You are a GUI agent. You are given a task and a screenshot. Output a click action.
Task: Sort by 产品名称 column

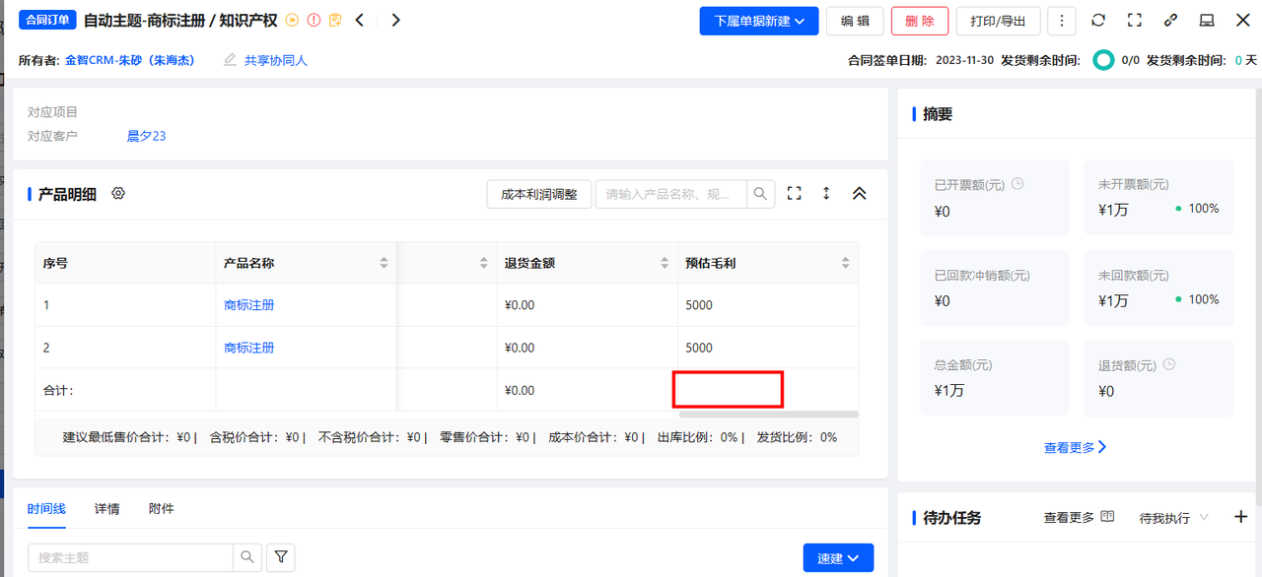[384, 263]
